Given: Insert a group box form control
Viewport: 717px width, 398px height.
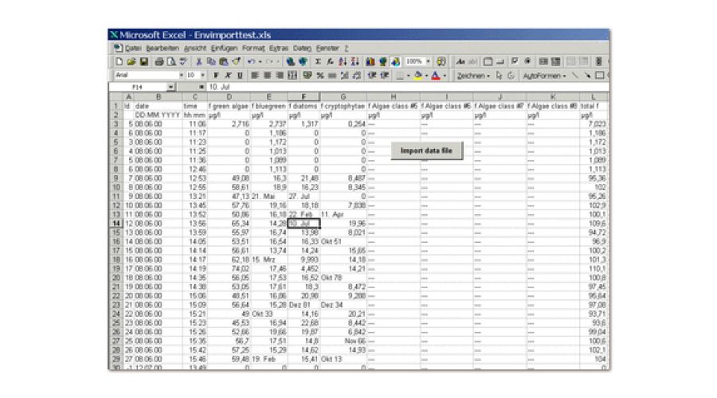Looking at the screenshot, I should tap(488, 61).
